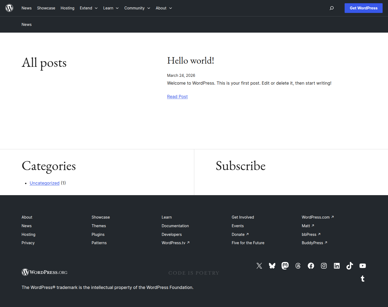The height and width of the screenshot is (307, 388).
Task: Click the Categories heading
Action: tap(49, 166)
